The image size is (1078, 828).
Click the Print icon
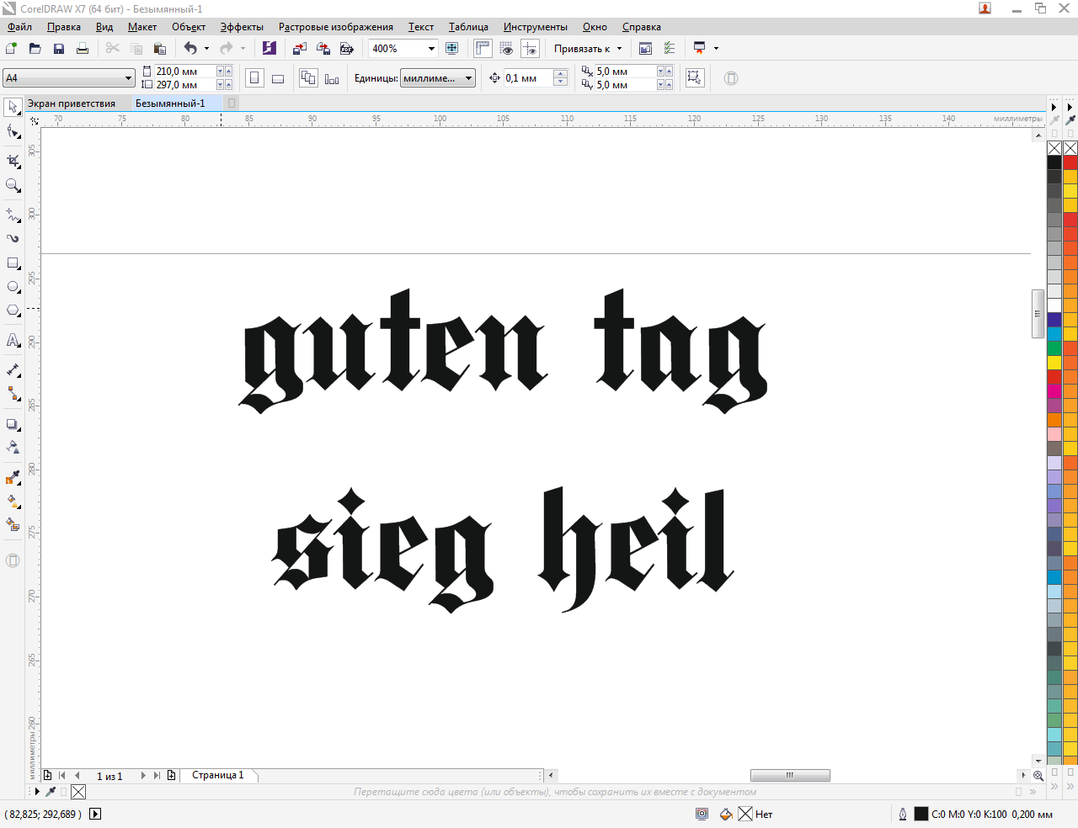point(83,49)
